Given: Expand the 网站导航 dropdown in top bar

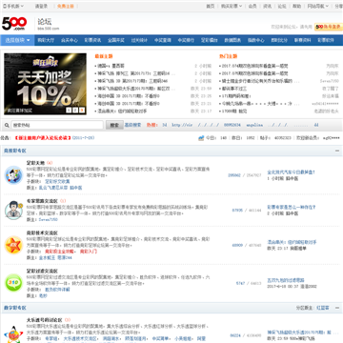Looking at the screenshot, I should click(317, 6).
